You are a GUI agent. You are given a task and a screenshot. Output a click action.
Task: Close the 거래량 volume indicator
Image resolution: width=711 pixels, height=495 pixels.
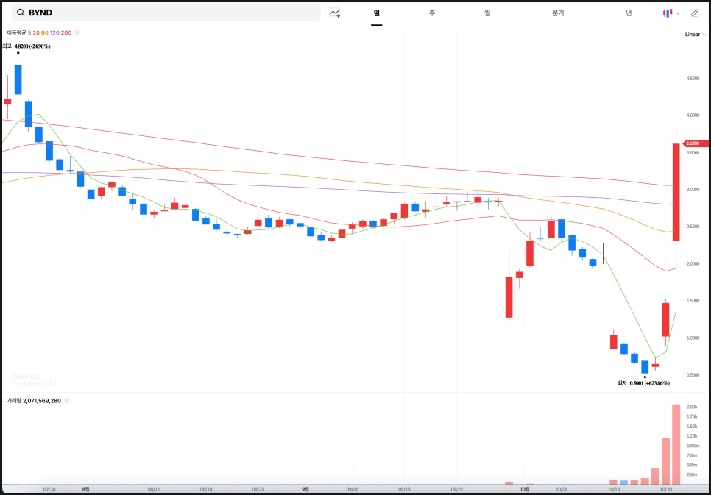pyautogui.click(x=66, y=401)
